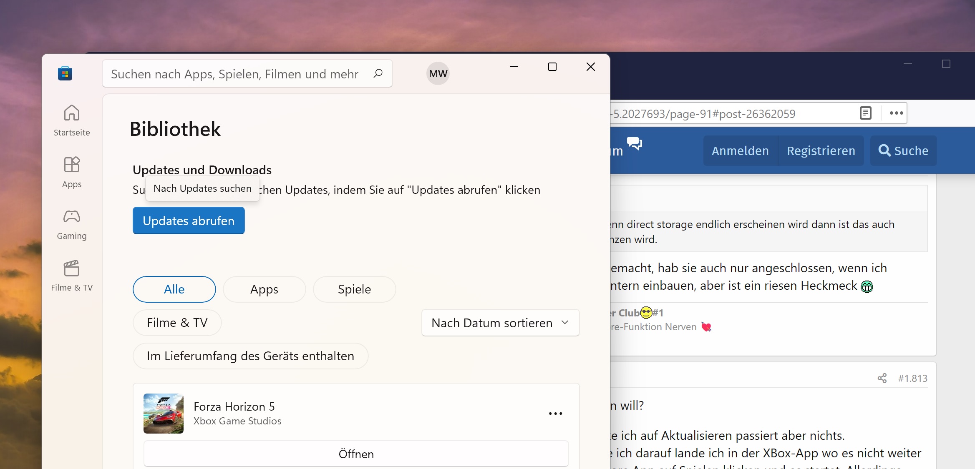Select the Filme & TV filter chip
This screenshot has height=469, width=975.
(177, 323)
